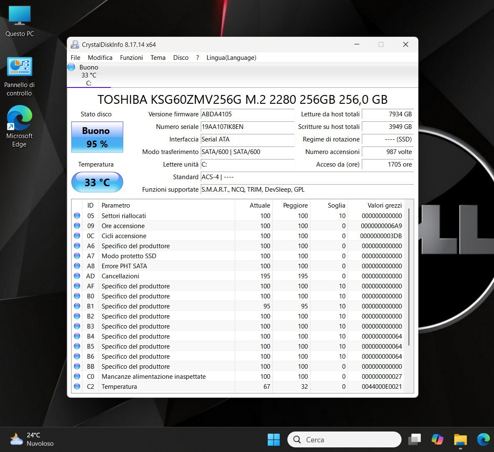This screenshot has height=452, width=494.
Task: Click the raw value 0000000006A9
Action: point(381,226)
